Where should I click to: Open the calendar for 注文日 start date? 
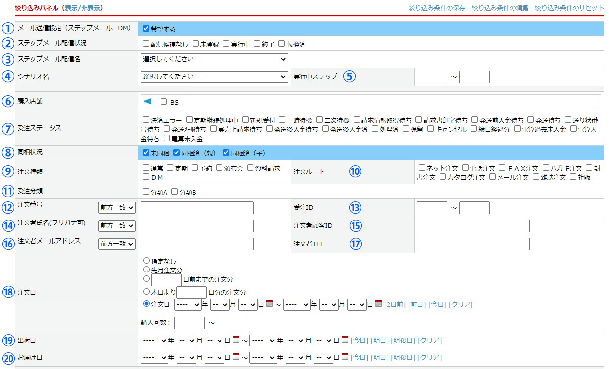(x=269, y=304)
